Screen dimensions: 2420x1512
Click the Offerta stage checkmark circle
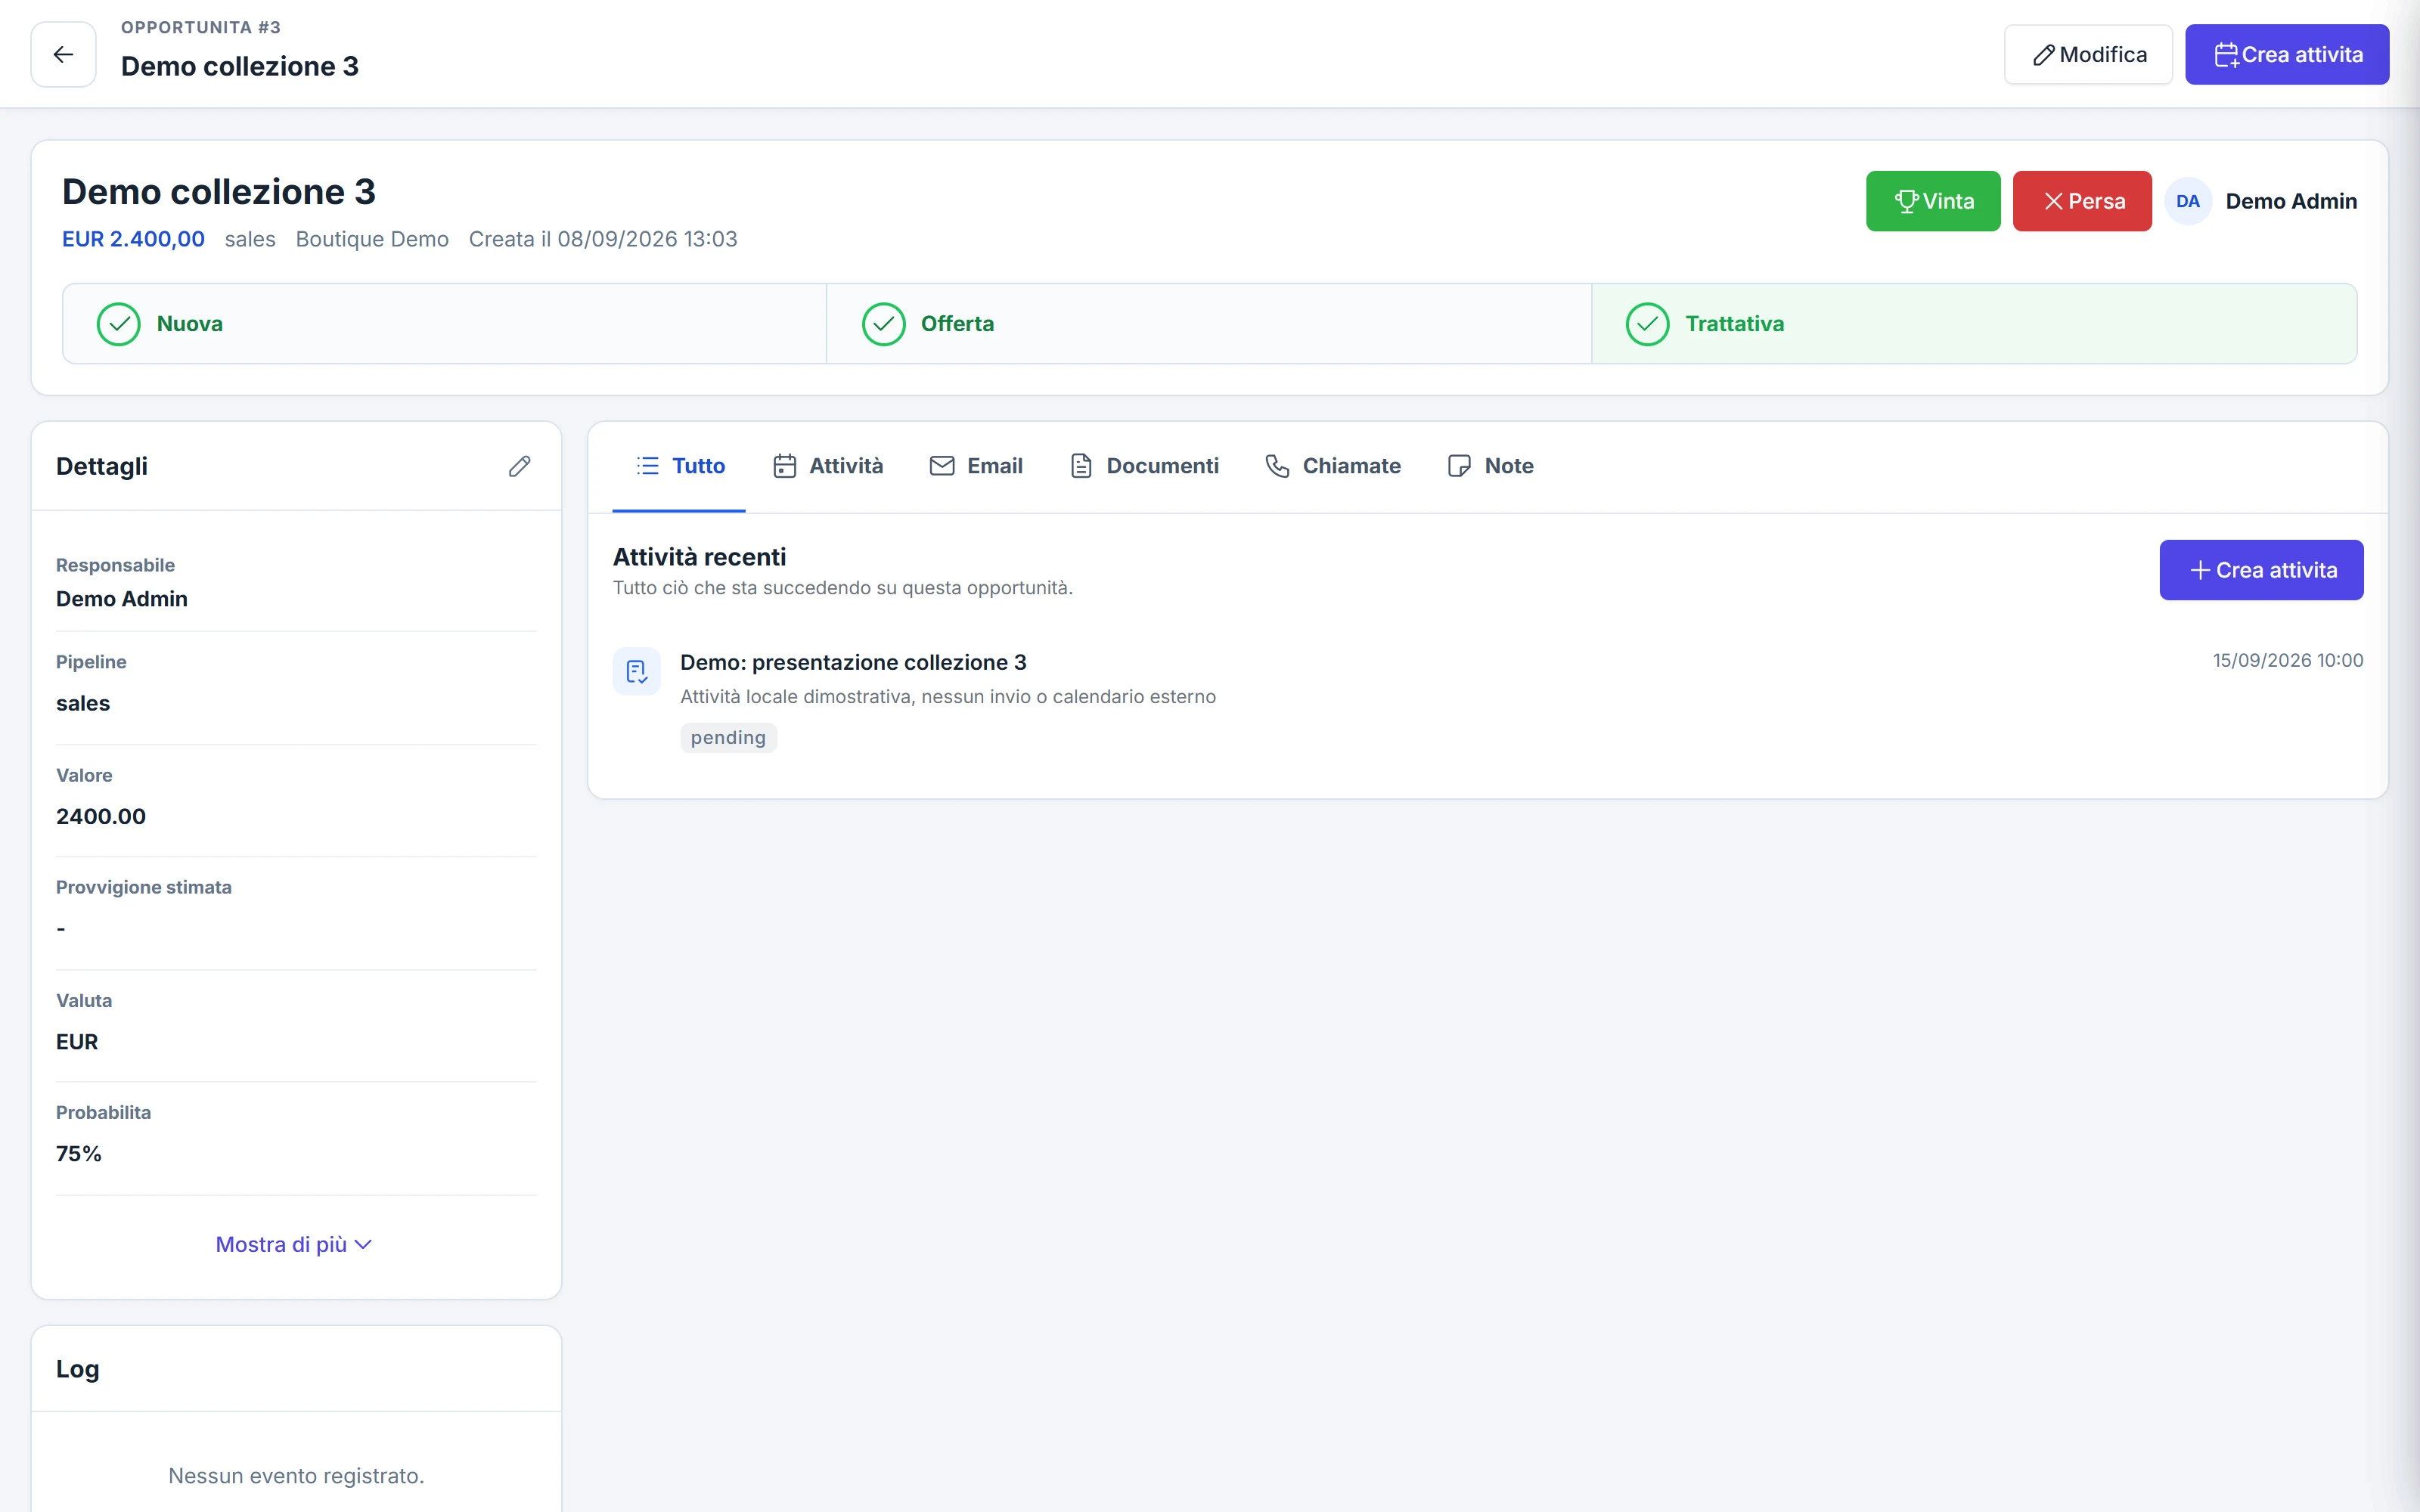tap(883, 324)
